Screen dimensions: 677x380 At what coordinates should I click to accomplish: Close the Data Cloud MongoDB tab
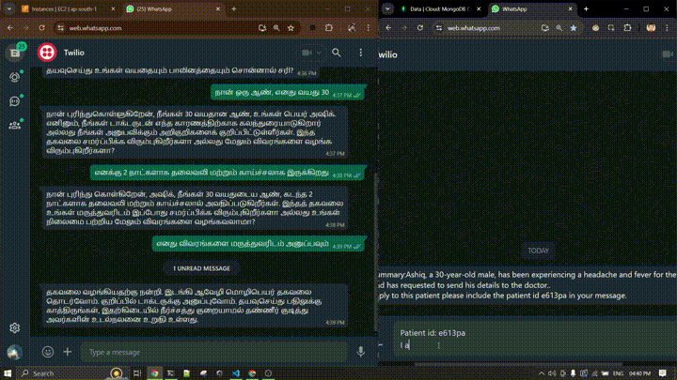coord(479,8)
